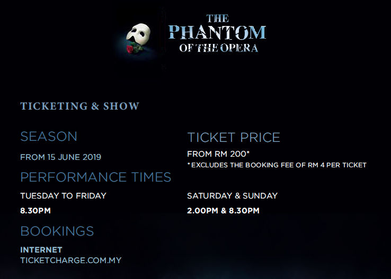Select the INTERNET booking label
Viewport: 391px width, 279px height.
coord(41,249)
